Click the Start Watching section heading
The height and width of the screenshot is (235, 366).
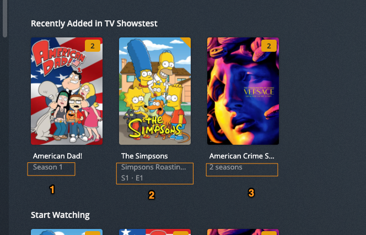tap(60, 215)
